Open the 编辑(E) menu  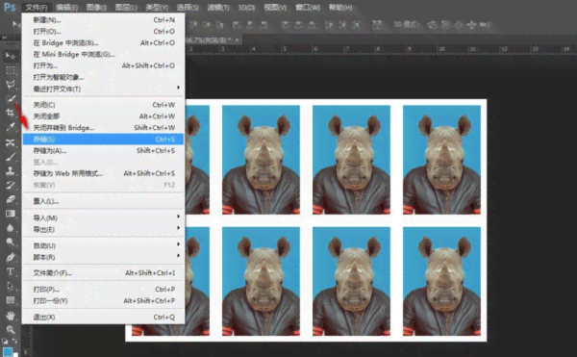pyautogui.click(x=66, y=8)
